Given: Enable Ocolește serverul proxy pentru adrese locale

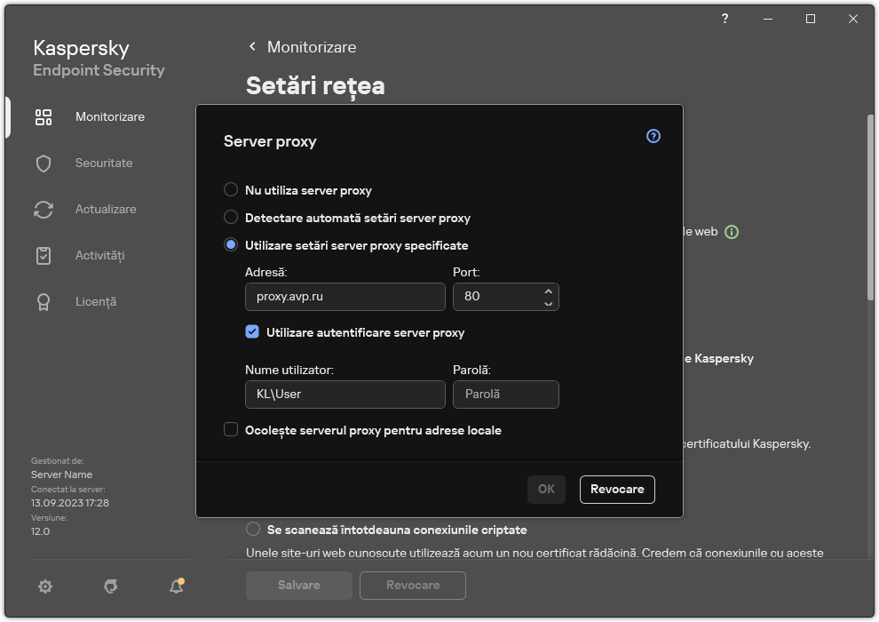Looking at the screenshot, I should click(x=231, y=430).
